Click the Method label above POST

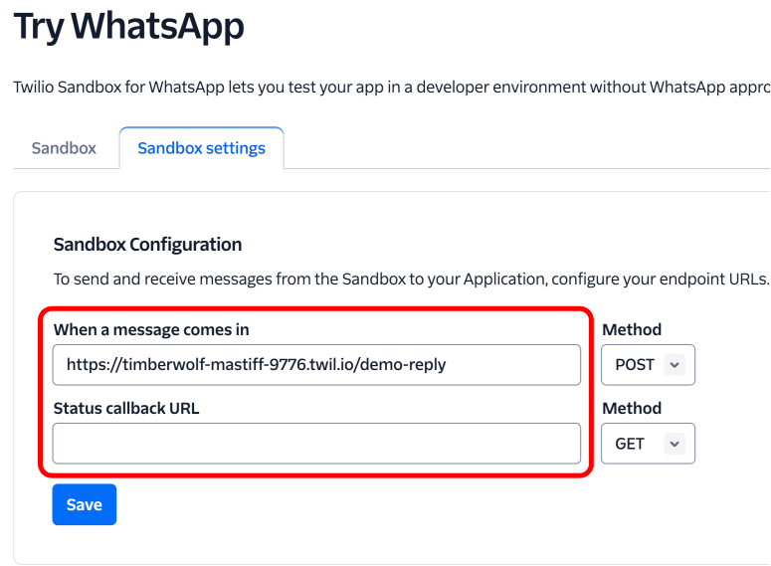632,329
